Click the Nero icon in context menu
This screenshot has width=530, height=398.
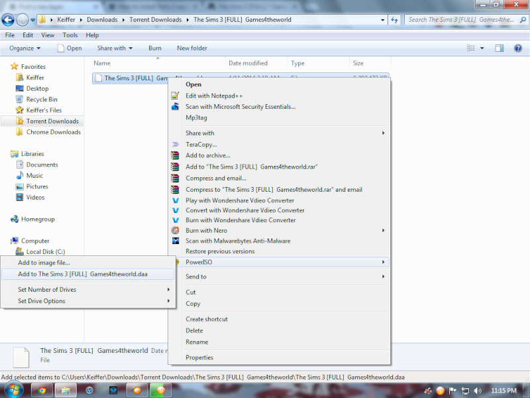pyautogui.click(x=175, y=230)
